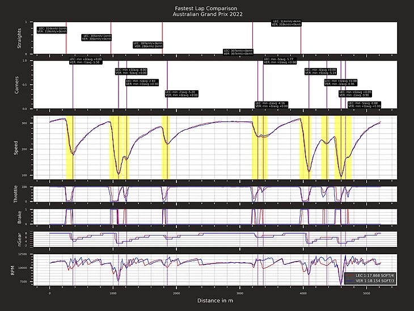Select the 'LEC: 305km/h/-1km/h' straights annotation
The width and height of the screenshot is (414, 311).
click(x=97, y=35)
